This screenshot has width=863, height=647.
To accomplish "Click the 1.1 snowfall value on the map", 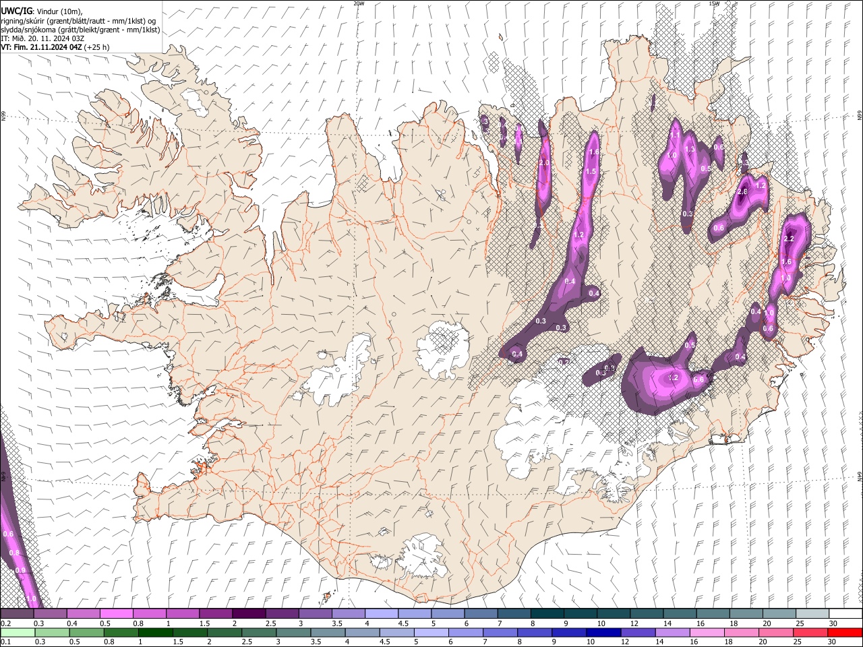I will 675,135.
